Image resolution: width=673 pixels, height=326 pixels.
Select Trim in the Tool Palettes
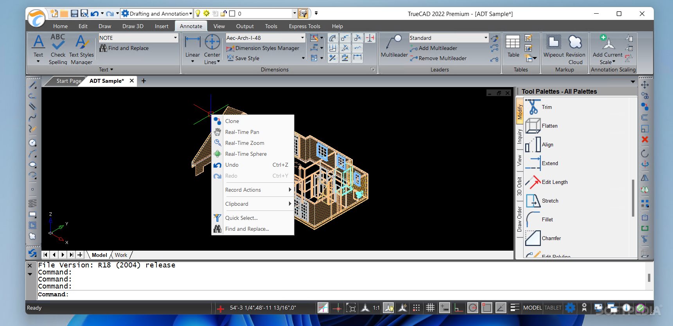point(539,107)
